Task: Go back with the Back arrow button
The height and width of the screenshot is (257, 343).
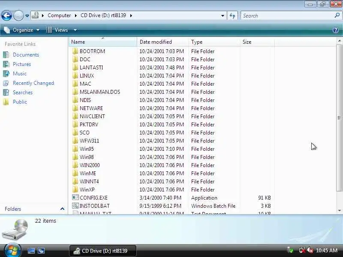Action: coord(6,15)
